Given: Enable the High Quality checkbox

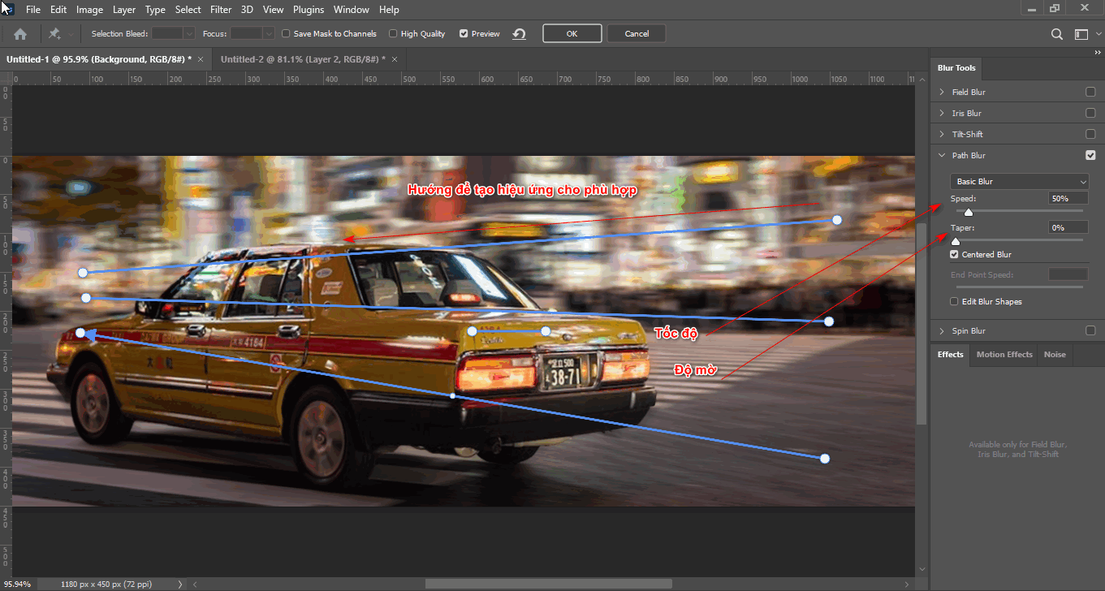Looking at the screenshot, I should pos(392,33).
